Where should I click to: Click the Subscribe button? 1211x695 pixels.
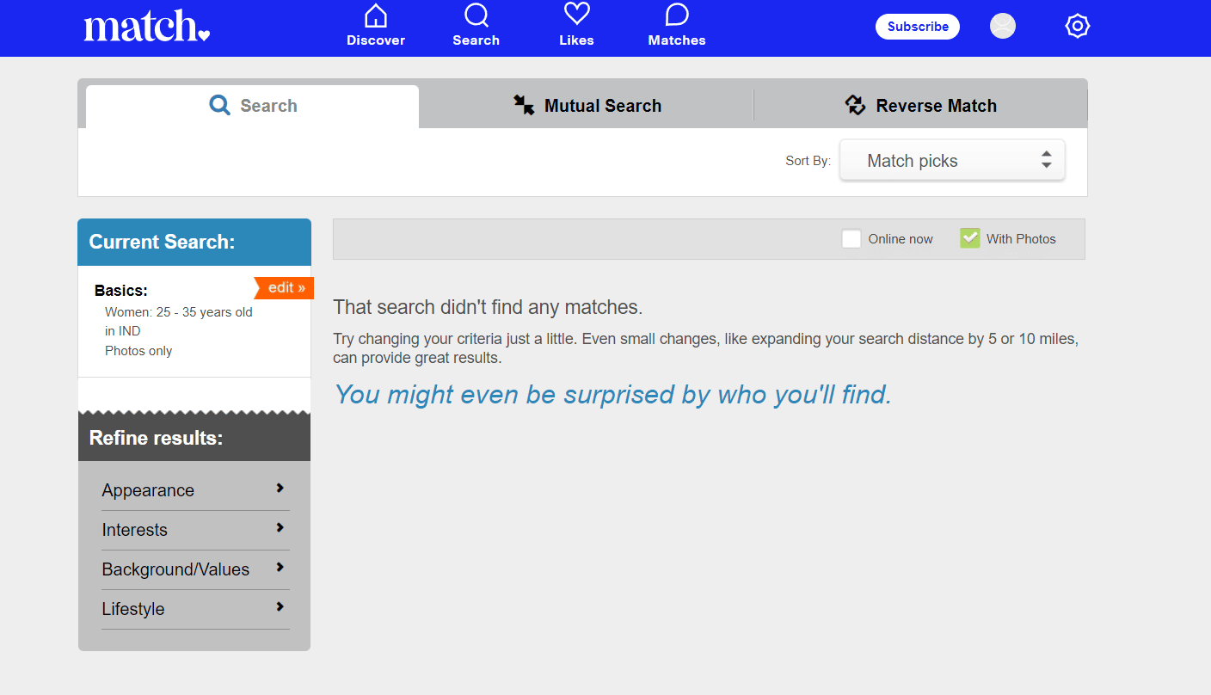tap(918, 27)
